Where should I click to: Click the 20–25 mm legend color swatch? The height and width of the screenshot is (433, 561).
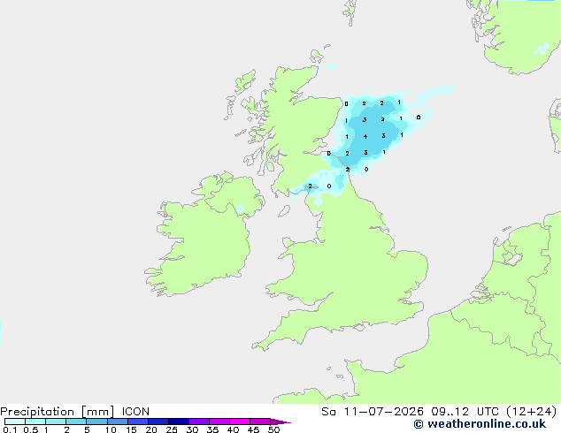click(x=158, y=422)
